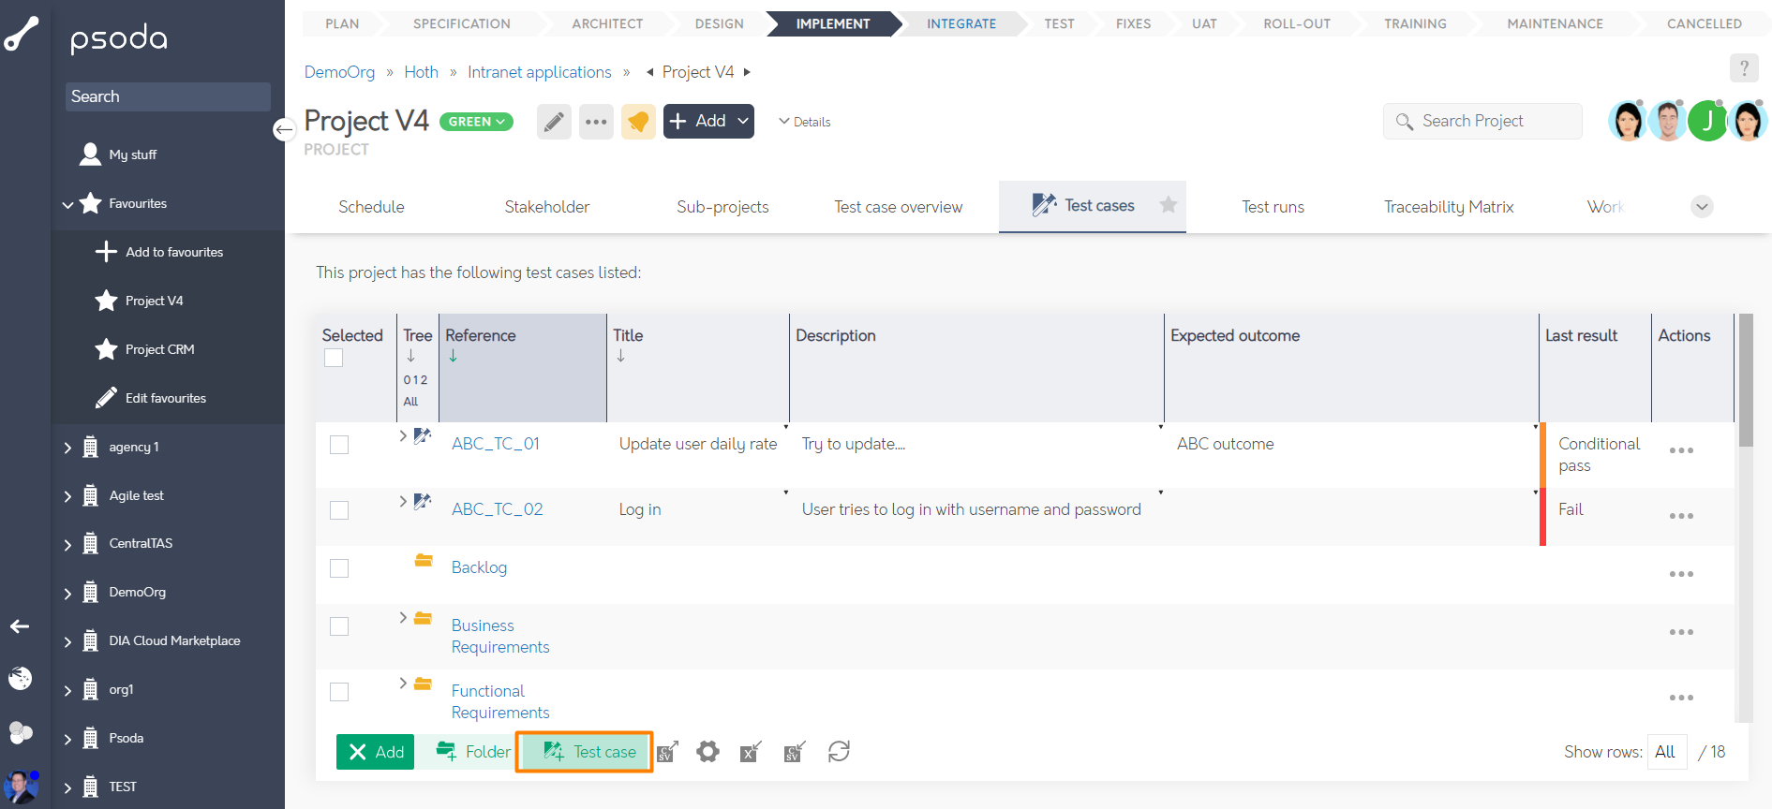
Task: Select the INTEGRATE lifecycle stage
Action: (x=960, y=23)
